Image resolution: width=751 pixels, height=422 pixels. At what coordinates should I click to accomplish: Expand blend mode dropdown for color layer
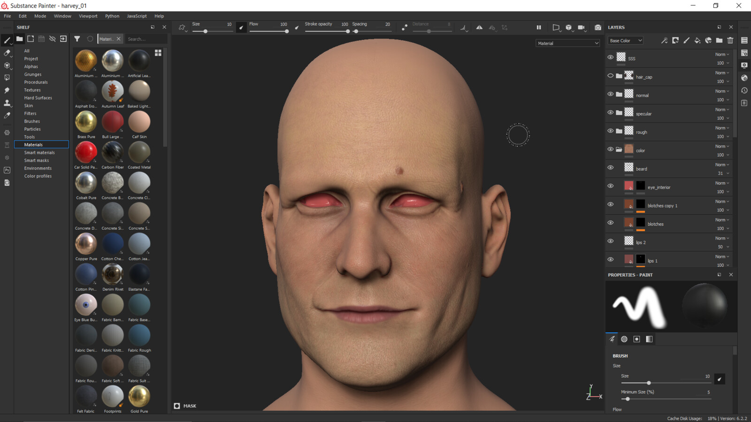(x=722, y=146)
